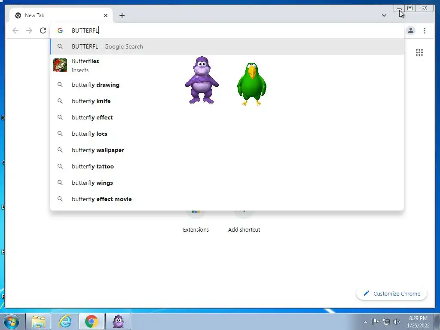Screen dimensions: 440x330
Task: Click the green parrot Peedy character
Action: pyautogui.click(x=252, y=84)
